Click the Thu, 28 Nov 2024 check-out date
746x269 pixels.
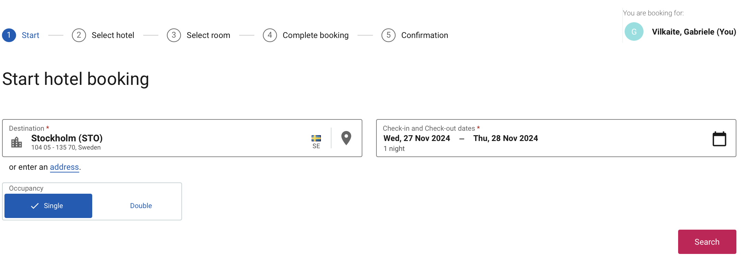(x=505, y=138)
